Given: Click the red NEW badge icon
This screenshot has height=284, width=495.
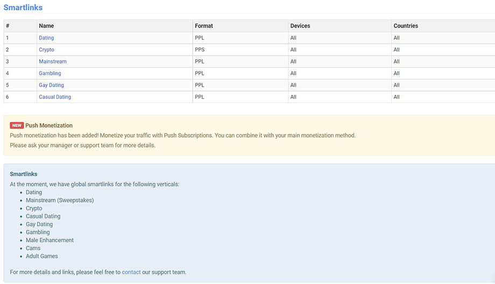Looking at the screenshot, I should tap(17, 126).
